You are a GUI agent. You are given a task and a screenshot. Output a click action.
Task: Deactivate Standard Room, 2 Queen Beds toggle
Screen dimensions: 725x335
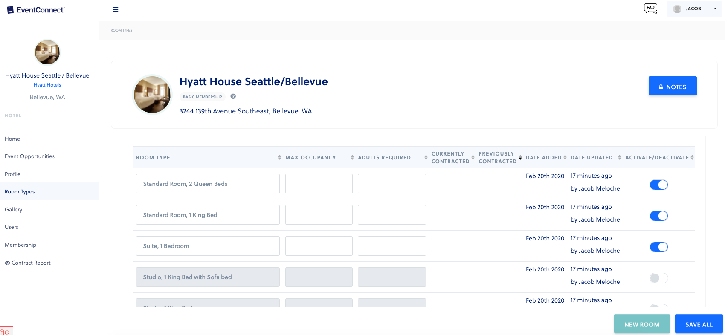[x=658, y=185]
